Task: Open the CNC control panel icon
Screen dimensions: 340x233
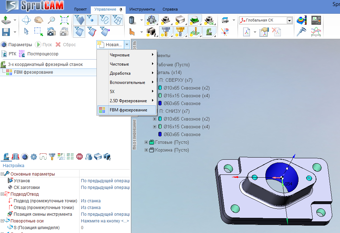Action: coord(316,20)
